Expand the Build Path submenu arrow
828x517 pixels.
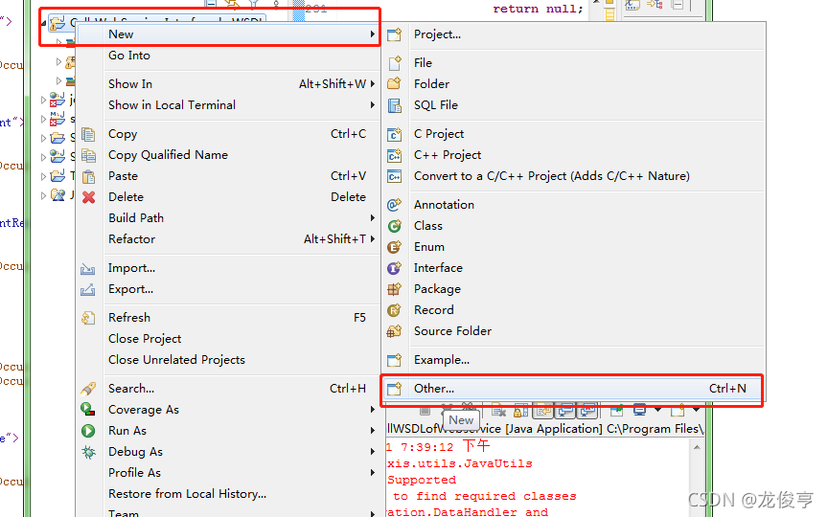[x=372, y=218]
